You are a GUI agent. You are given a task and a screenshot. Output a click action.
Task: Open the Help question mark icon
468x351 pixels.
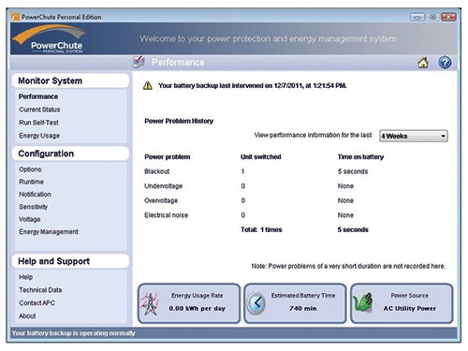point(445,63)
